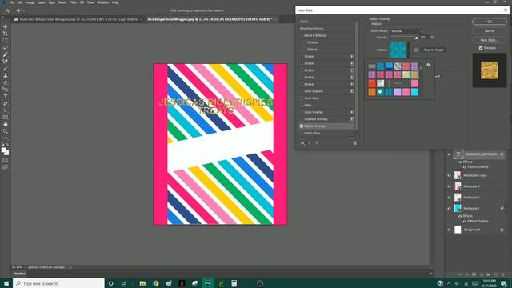Select the Brush tool

pos(6,69)
